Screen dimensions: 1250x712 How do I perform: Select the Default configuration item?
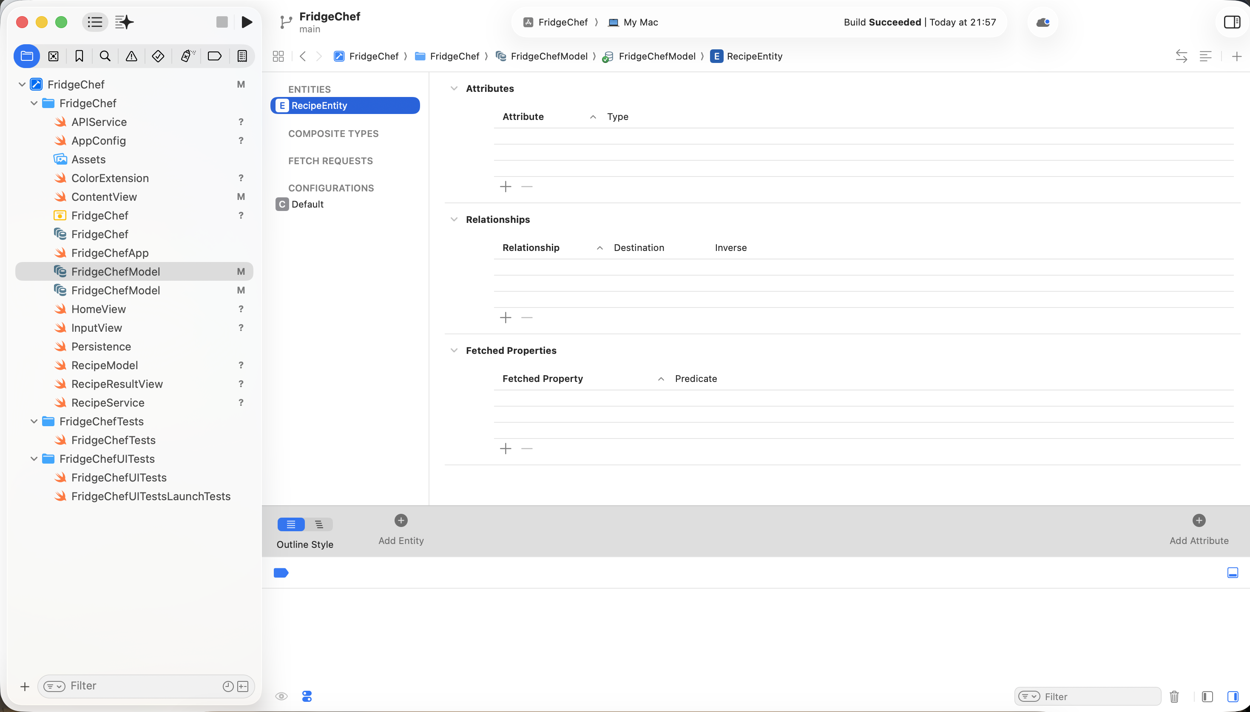(307, 205)
